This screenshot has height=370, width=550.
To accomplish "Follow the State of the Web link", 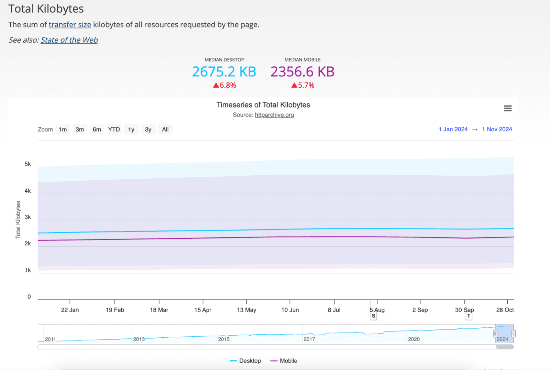I will [x=69, y=40].
